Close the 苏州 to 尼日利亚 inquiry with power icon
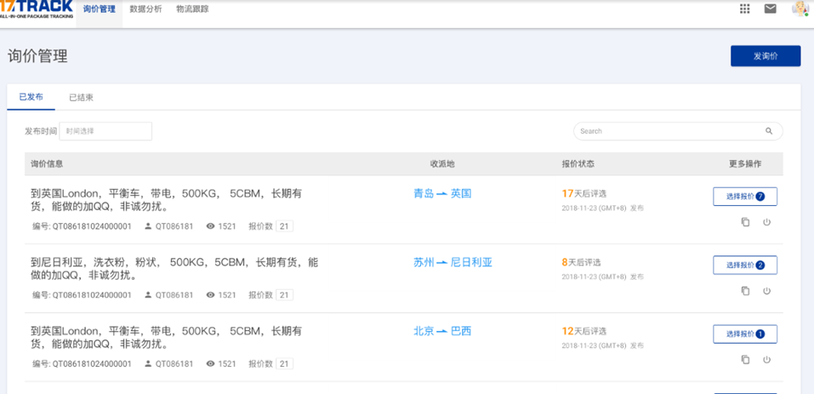814x394 pixels. point(766,291)
